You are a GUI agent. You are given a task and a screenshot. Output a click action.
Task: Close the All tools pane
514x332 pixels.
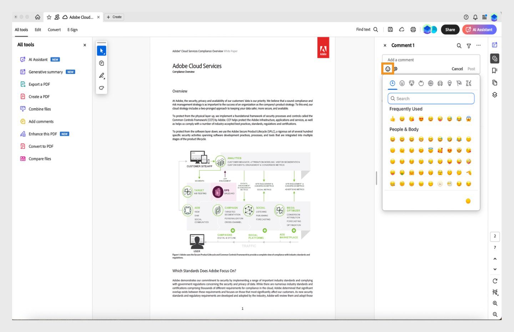point(85,45)
